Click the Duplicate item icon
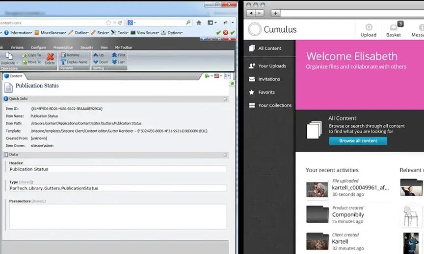Screen dimensions: 424x254 (x=9, y=56)
